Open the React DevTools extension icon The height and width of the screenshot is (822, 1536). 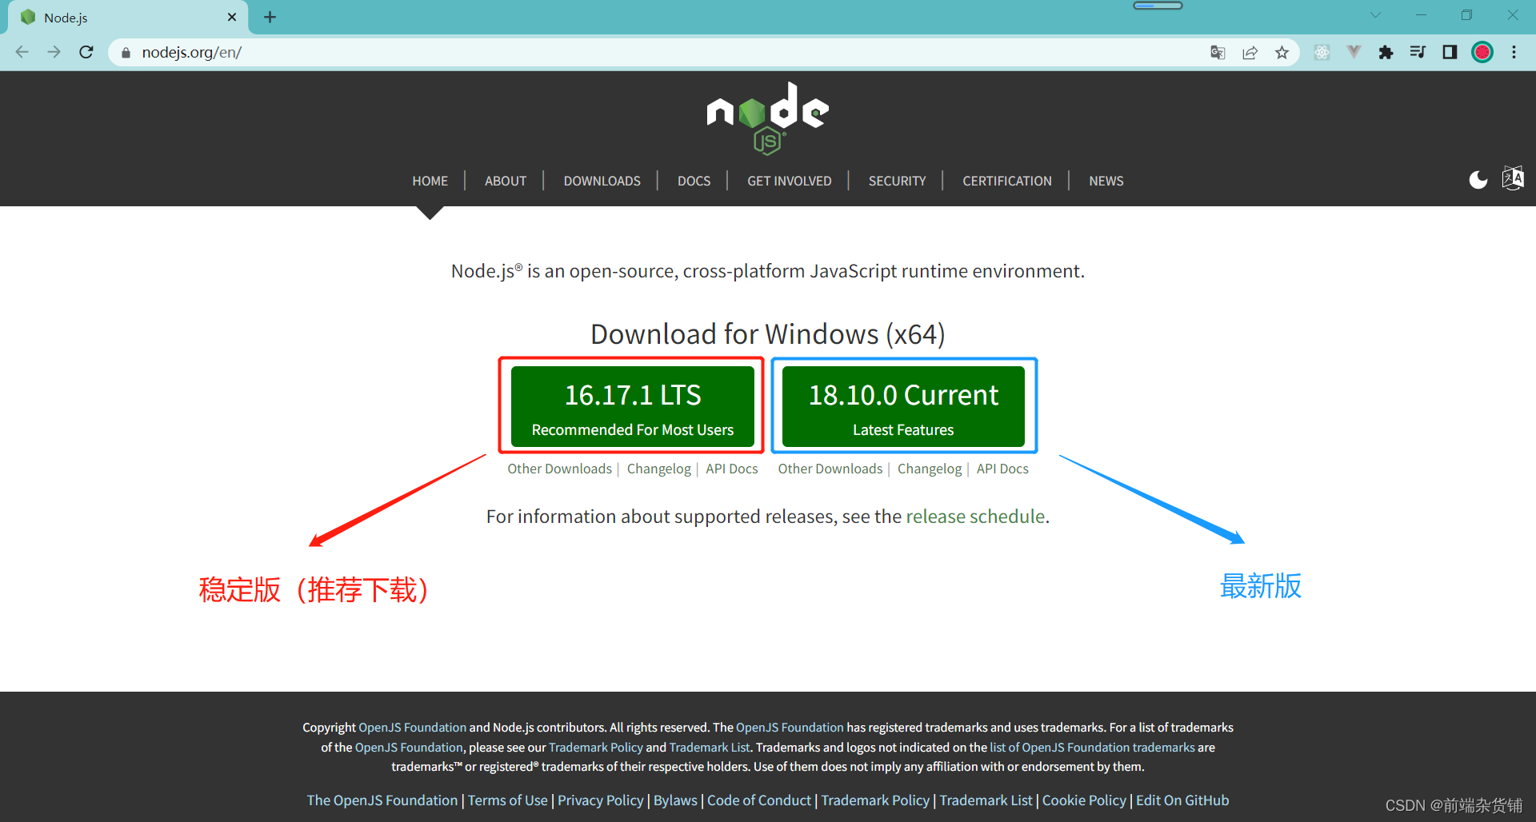tap(1322, 53)
